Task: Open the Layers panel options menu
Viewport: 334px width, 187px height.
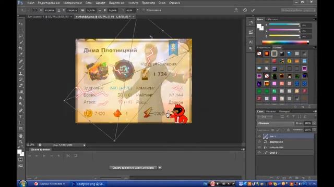Action: click(315, 111)
